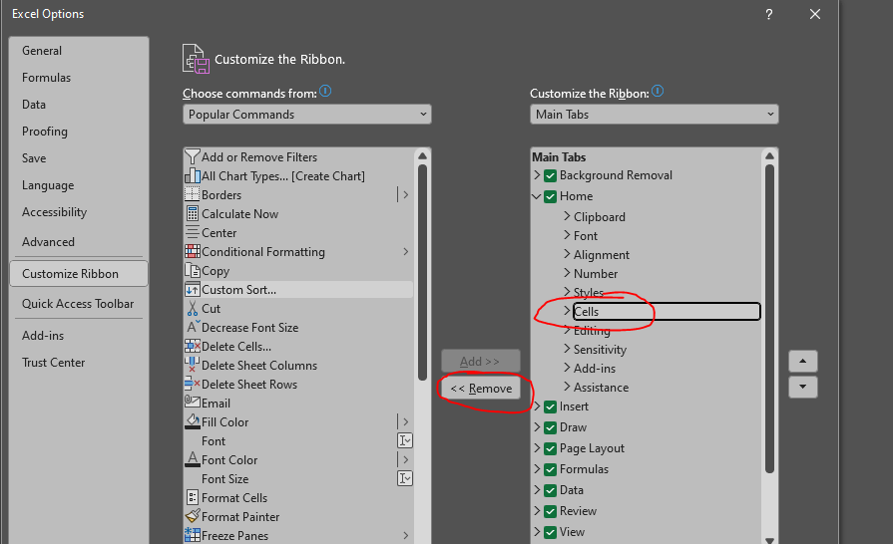Open the Font combo box indicator
The height and width of the screenshot is (544, 893).
click(x=404, y=440)
